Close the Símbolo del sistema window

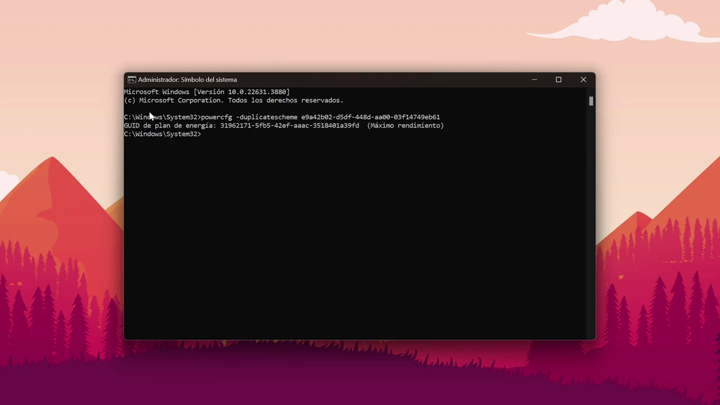point(583,80)
